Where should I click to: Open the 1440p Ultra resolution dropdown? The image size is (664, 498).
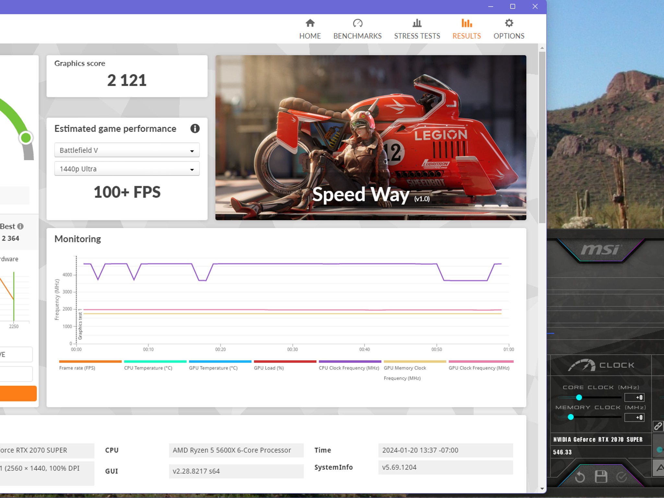(127, 169)
